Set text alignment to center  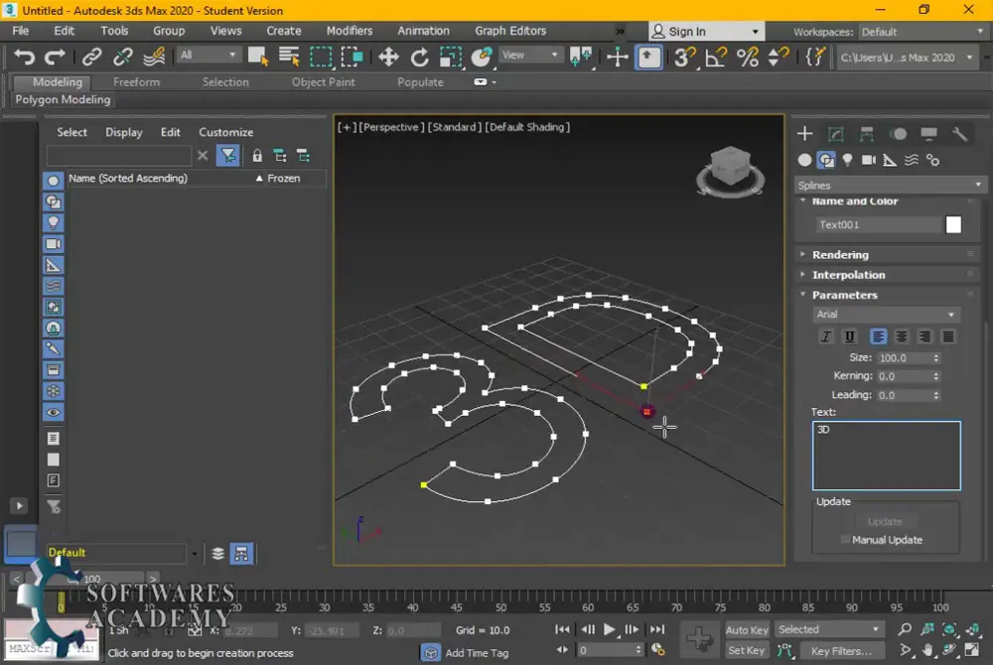tap(902, 336)
